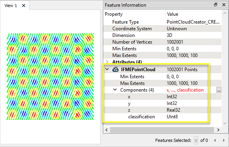
Task: Click the vertical scrollbar up arrow
Action: 225,13
